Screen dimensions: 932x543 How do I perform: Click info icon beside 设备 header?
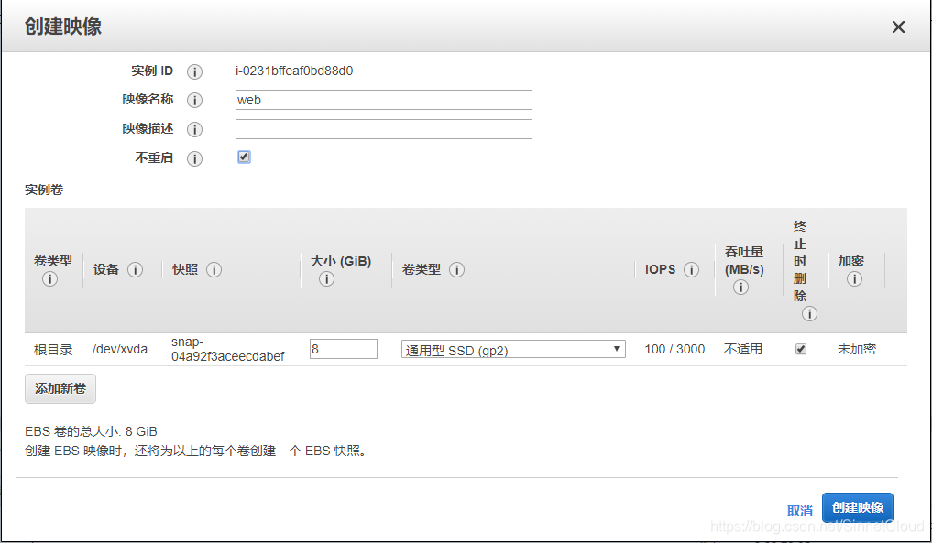click(x=135, y=270)
